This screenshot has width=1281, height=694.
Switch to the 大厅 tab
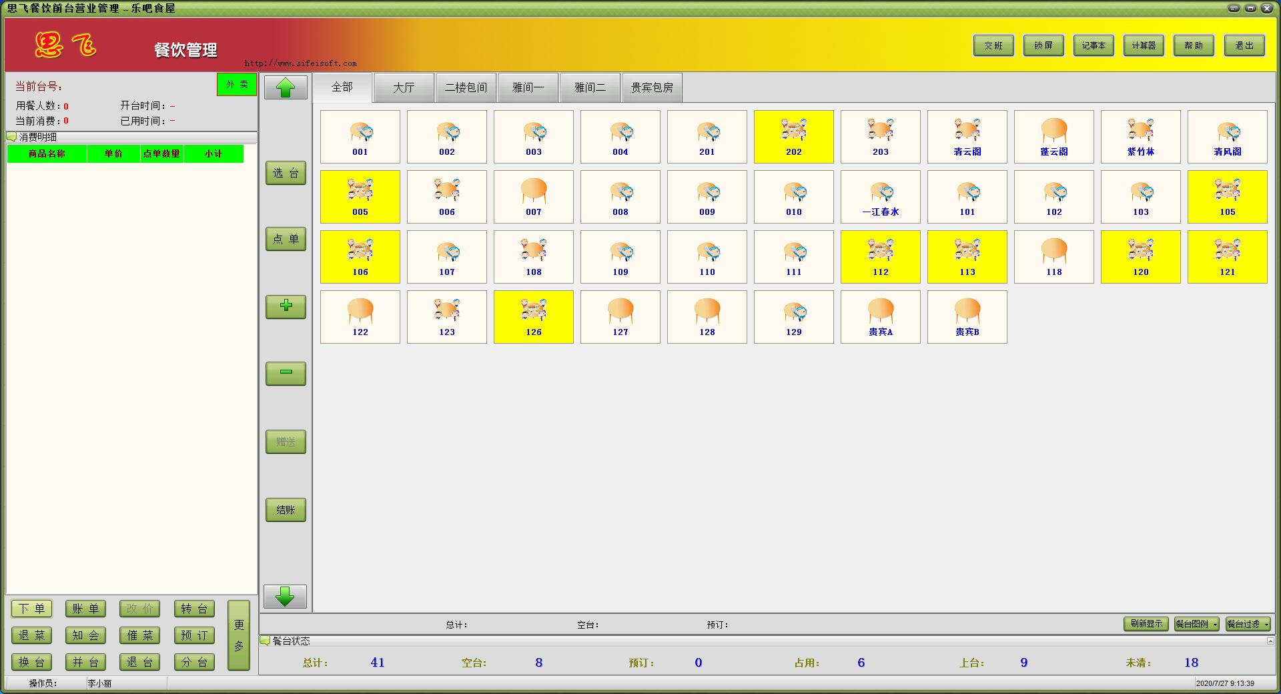coord(404,87)
